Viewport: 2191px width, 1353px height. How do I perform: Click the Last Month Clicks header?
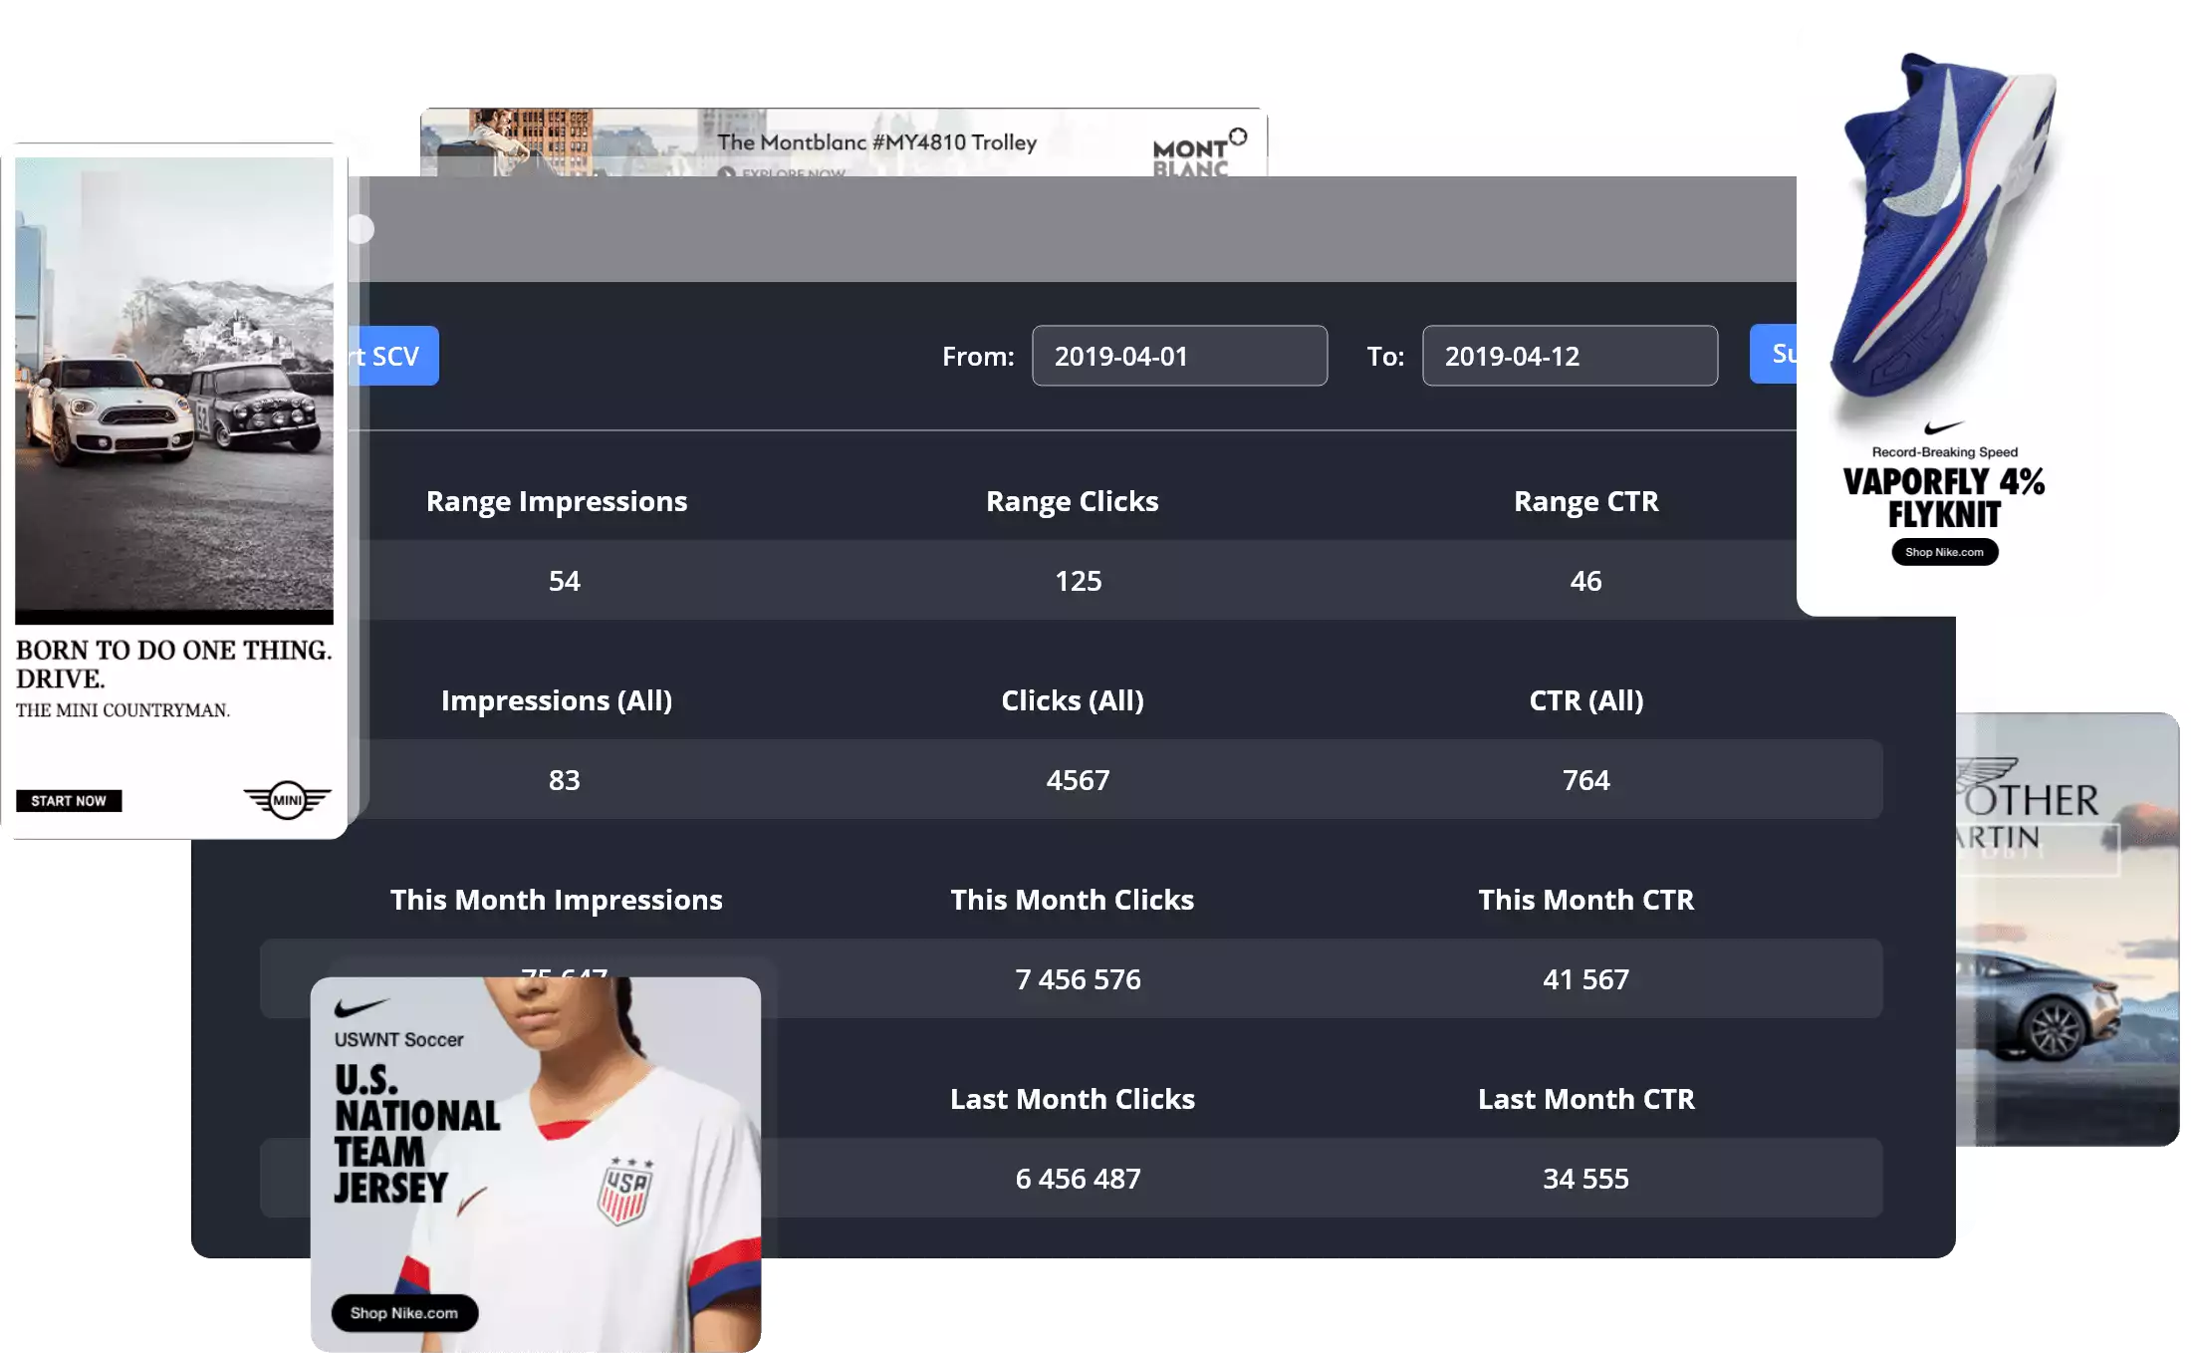[x=1072, y=1099]
